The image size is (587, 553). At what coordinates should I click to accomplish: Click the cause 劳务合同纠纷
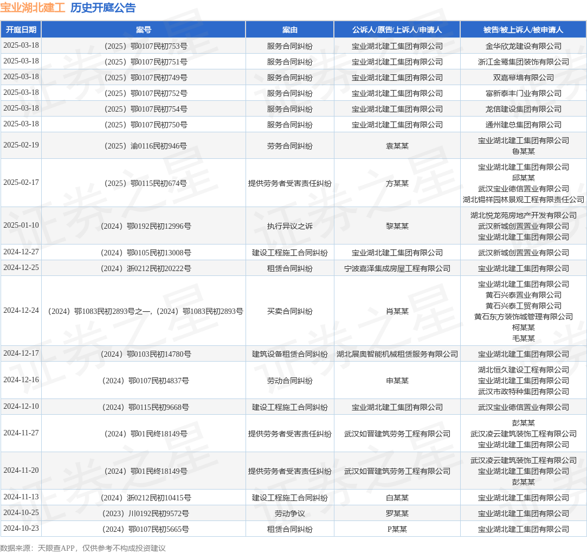click(290, 146)
